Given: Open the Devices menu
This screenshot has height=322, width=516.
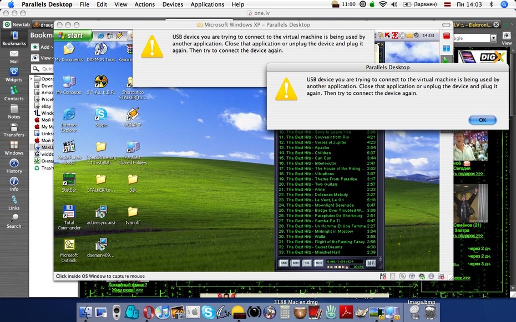Looking at the screenshot, I should pos(173,4).
